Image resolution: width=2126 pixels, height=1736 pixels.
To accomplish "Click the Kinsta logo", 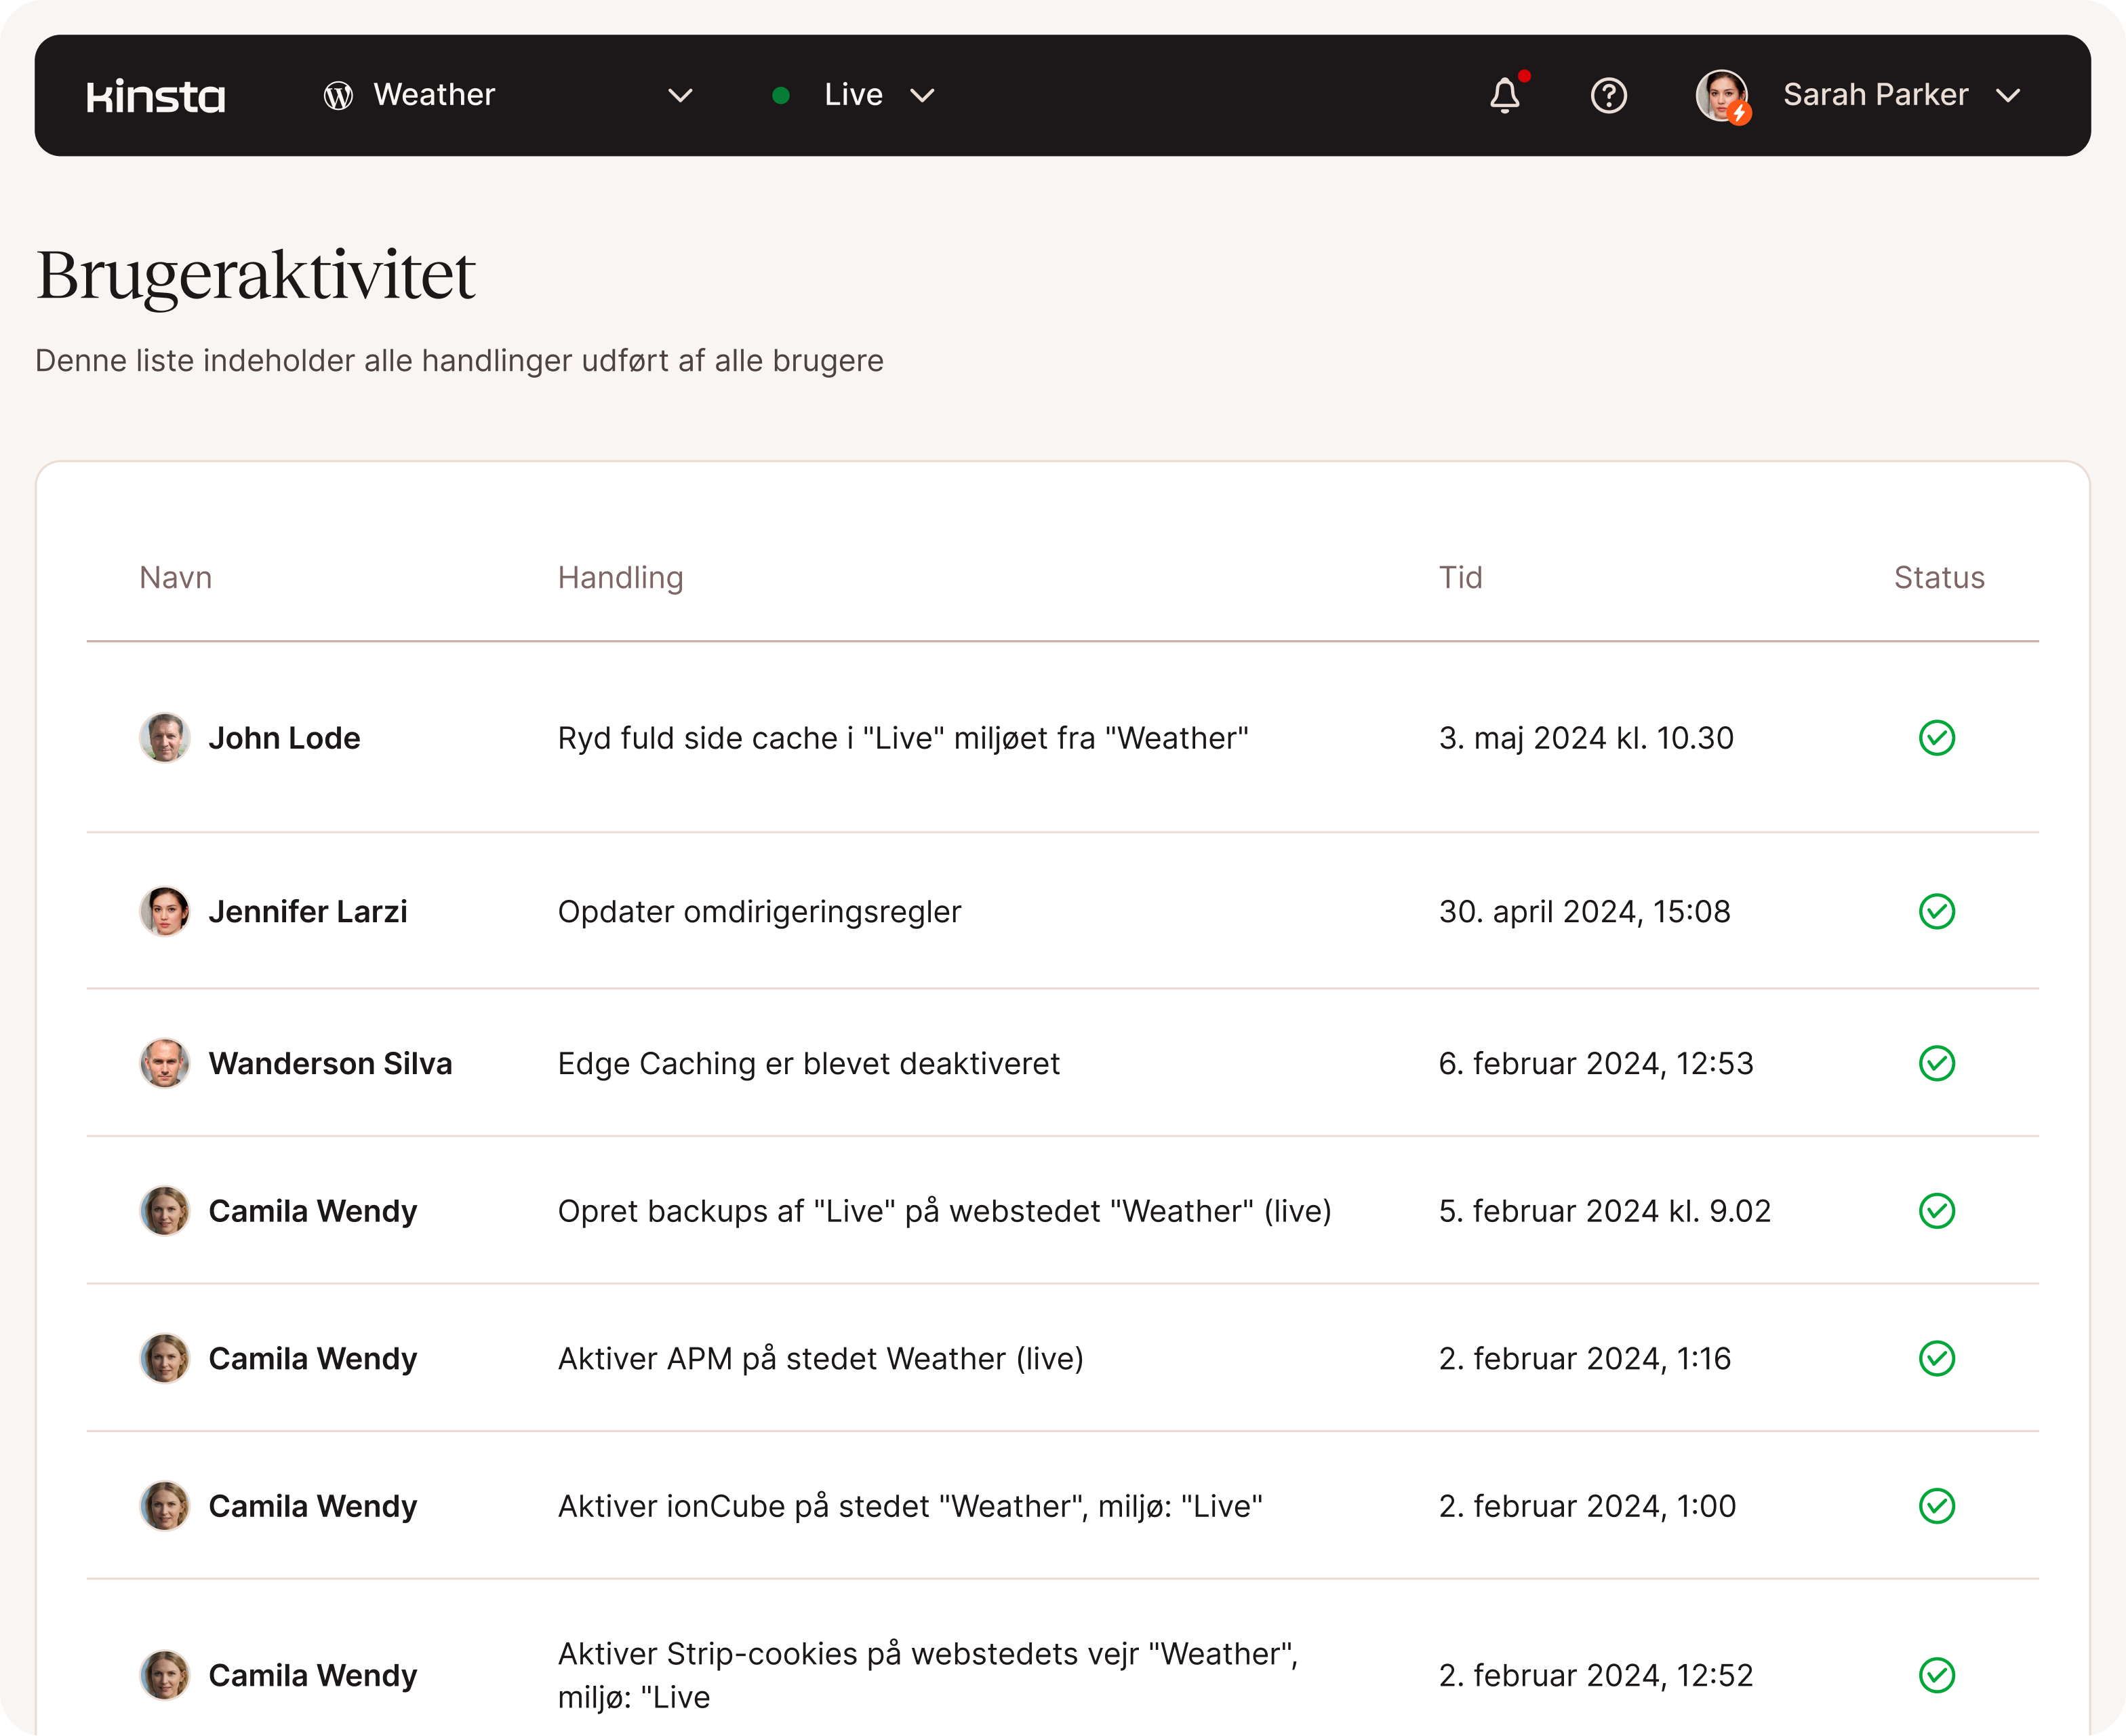I will click(x=155, y=96).
